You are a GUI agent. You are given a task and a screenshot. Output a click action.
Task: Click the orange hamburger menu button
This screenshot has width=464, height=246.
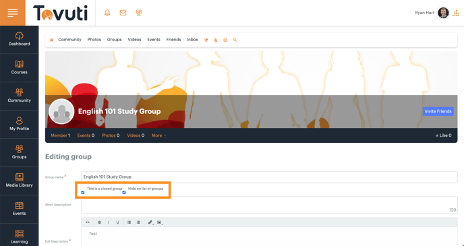pos(13,13)
